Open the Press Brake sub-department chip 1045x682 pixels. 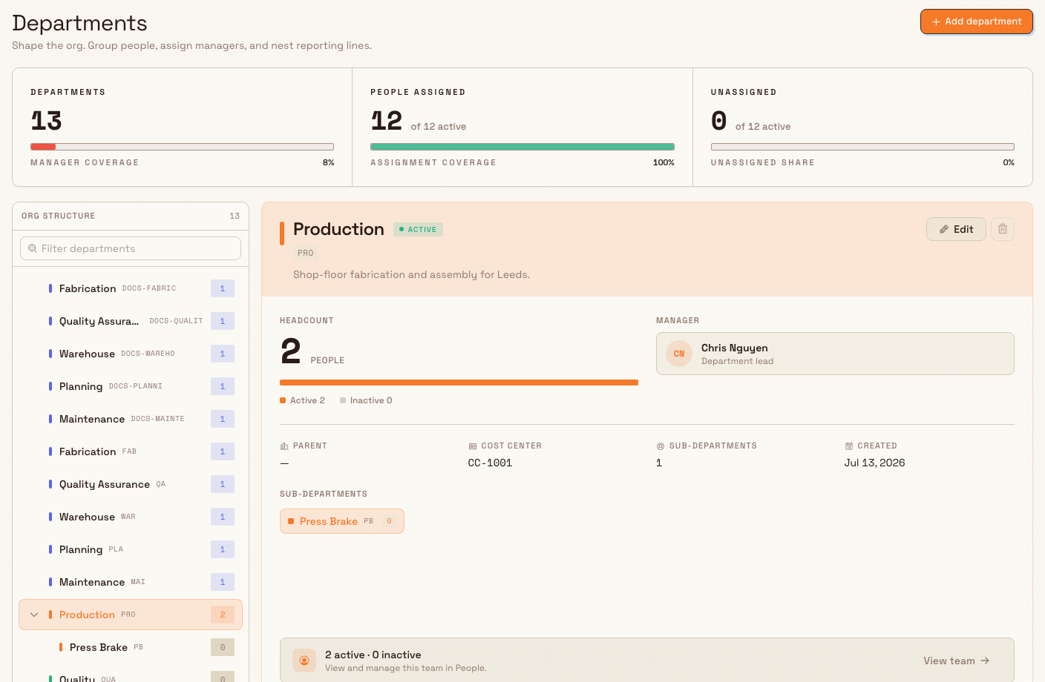342,521
